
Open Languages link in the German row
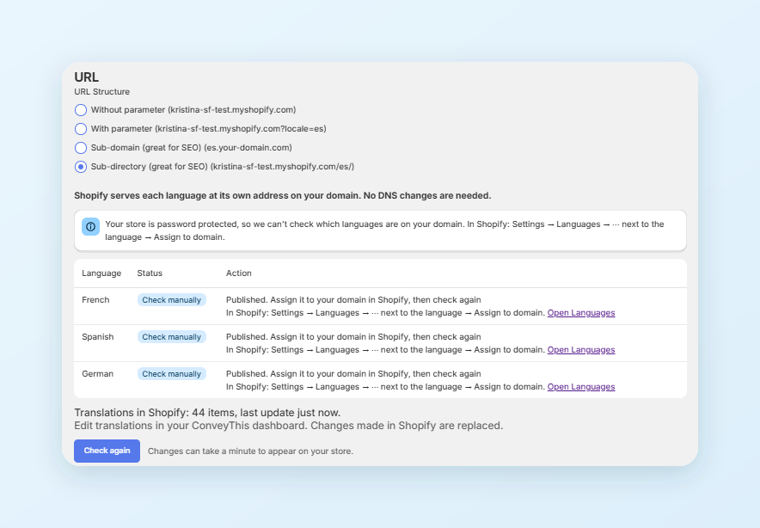(581, 386)
